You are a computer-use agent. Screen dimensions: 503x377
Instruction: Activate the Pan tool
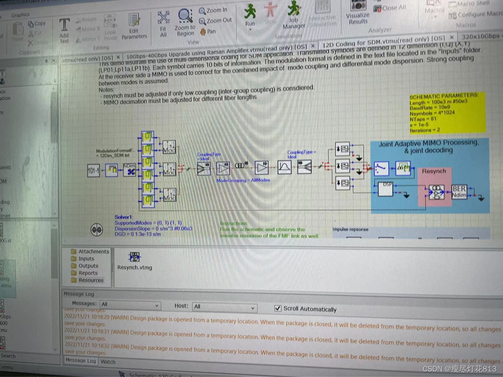[x=207, y=31]
